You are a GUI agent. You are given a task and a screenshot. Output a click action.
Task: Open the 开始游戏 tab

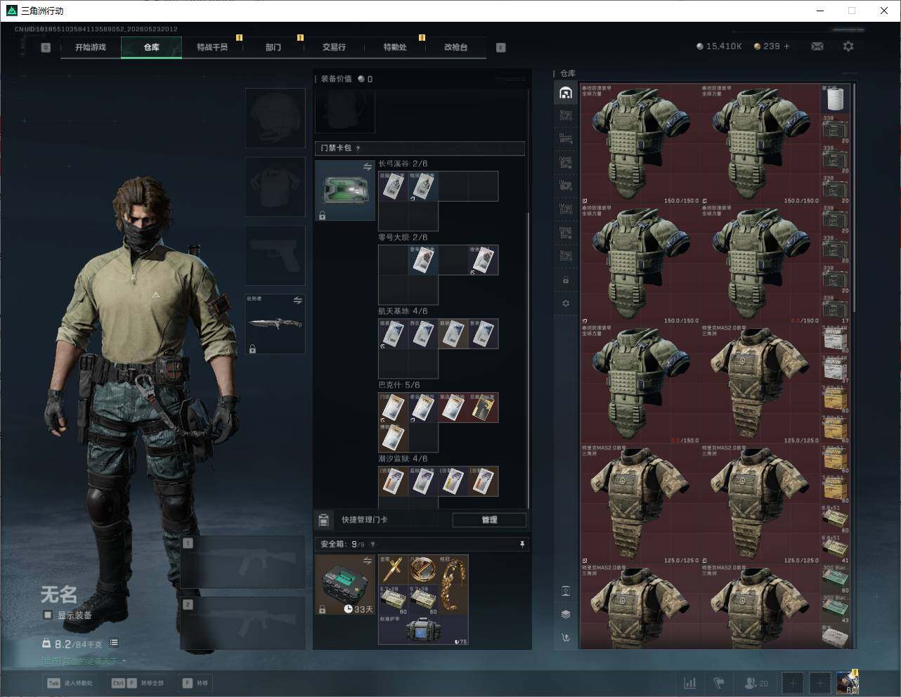(x=91, y=47)
